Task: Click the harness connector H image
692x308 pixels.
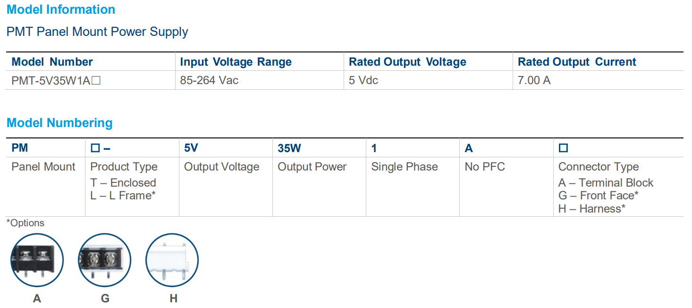Action: (172, 261)
